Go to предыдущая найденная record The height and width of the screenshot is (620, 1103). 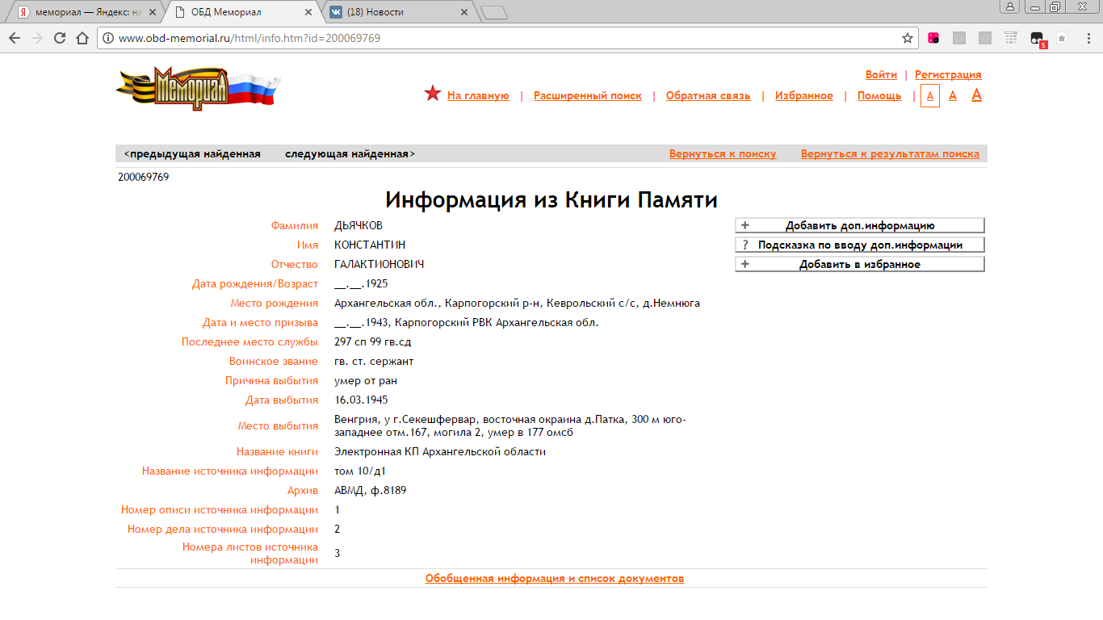click(192, 153)
